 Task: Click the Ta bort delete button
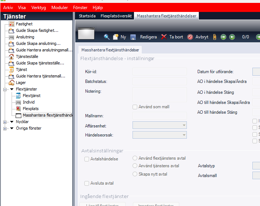(172, 37)
